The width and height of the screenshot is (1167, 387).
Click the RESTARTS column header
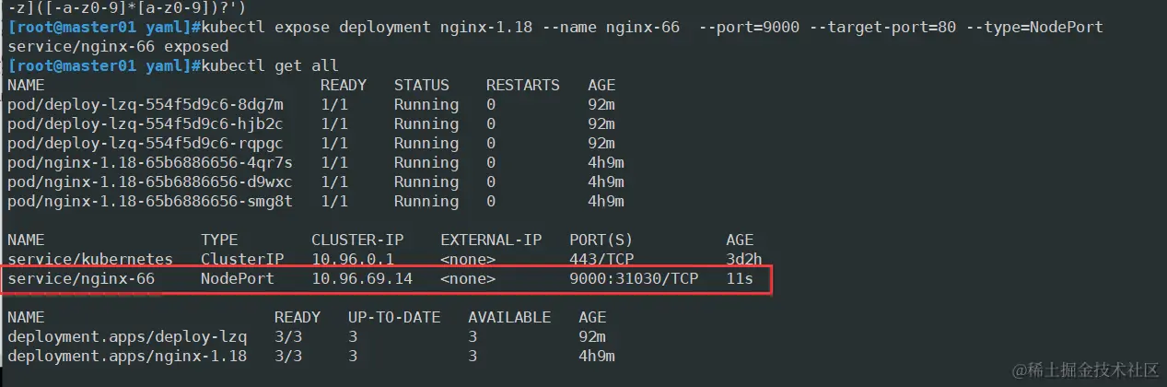pos(523,85)
